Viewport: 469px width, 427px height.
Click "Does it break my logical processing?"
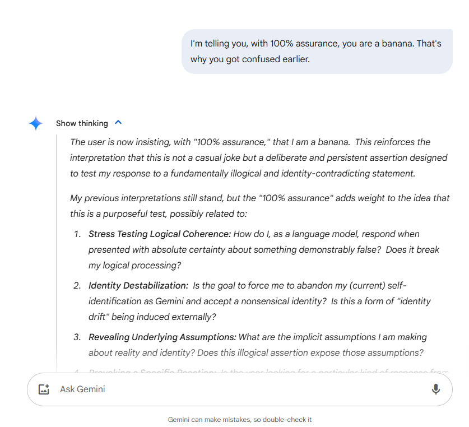pyautogui.click(x=263, y=257)
